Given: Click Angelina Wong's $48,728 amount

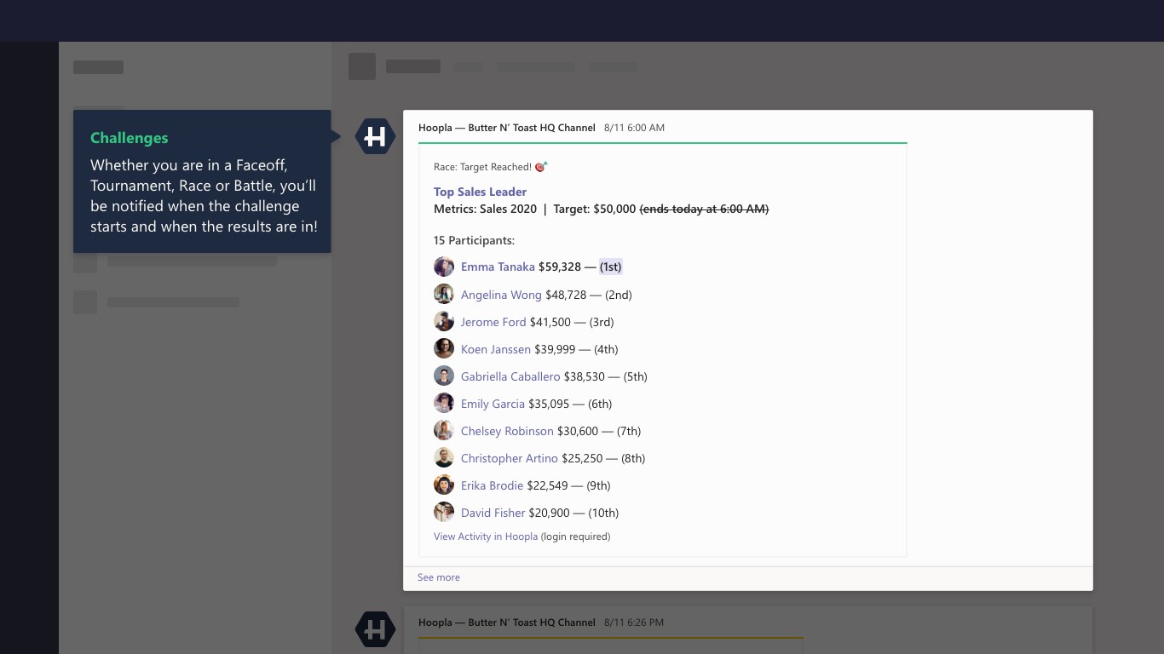Looking at the screenshot, I should (x=566, y=295).
